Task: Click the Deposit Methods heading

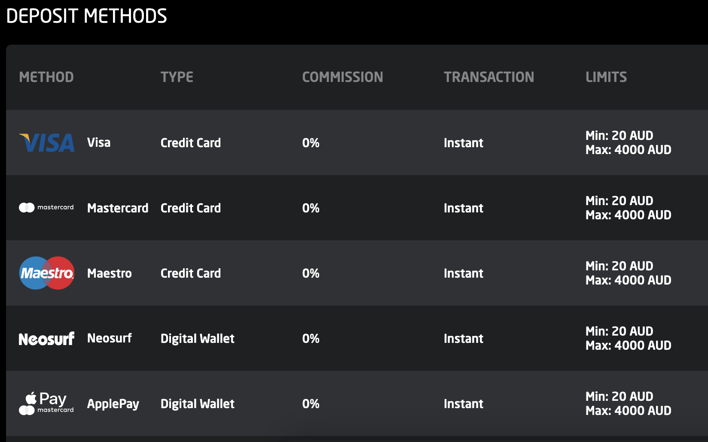Action: (x=86, y=16)
